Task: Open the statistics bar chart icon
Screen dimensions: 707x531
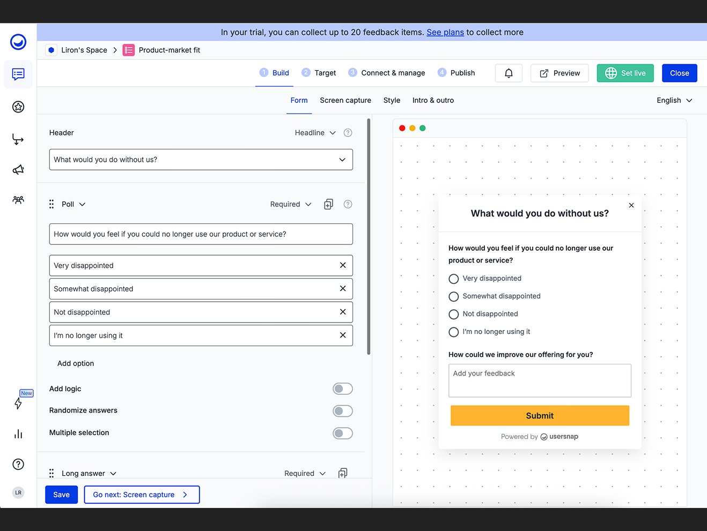Action: click(18, 434)
